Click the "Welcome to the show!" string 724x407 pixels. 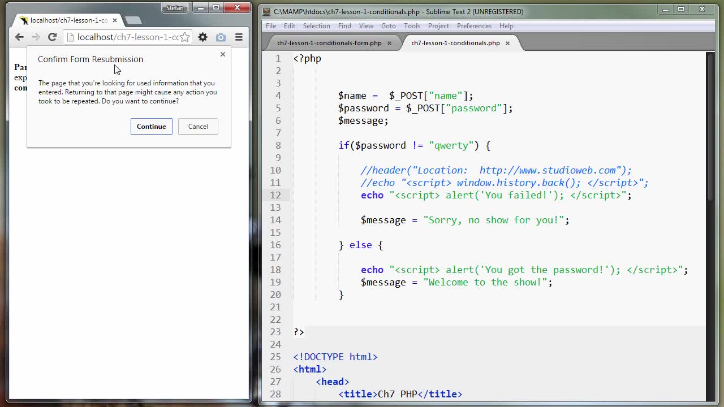click(485, 282)
